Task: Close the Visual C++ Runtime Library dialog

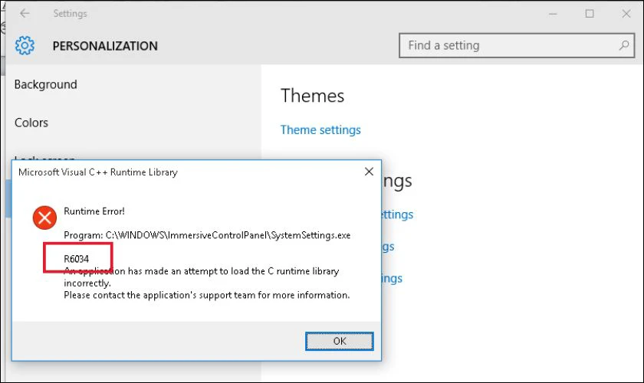Action: pyautogui.click(x=369, y=172)
